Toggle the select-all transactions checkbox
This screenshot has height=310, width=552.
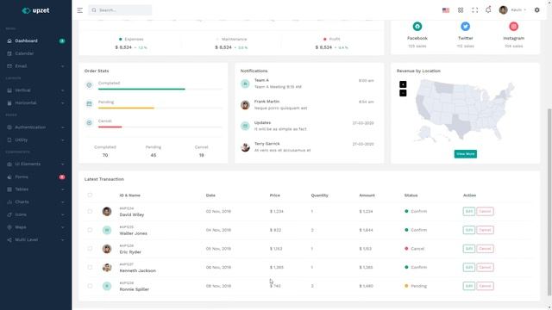coord(90,195)
